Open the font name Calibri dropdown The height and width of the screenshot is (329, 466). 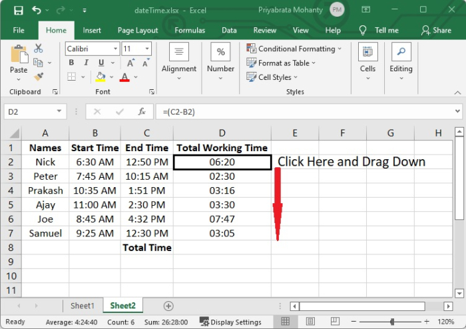[x=115, y=49]
